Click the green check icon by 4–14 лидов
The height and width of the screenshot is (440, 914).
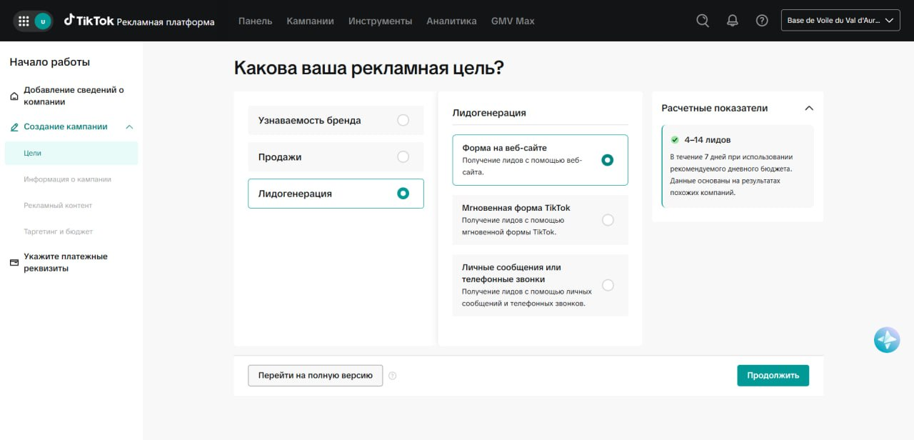click(x=675, y=140)
